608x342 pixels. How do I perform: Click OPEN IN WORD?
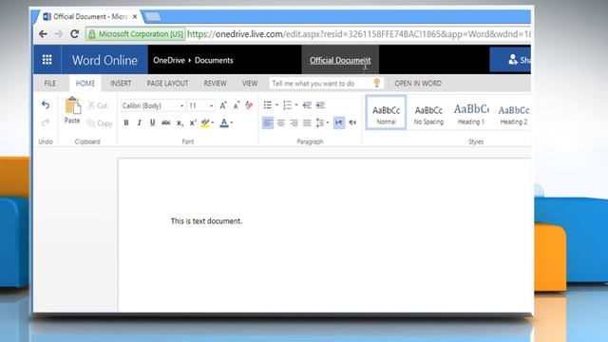418,84
